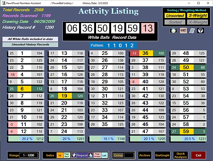This screenshot has width=213, height=161.
Task: Click the -12 value beside number 36
Action: 134,53
